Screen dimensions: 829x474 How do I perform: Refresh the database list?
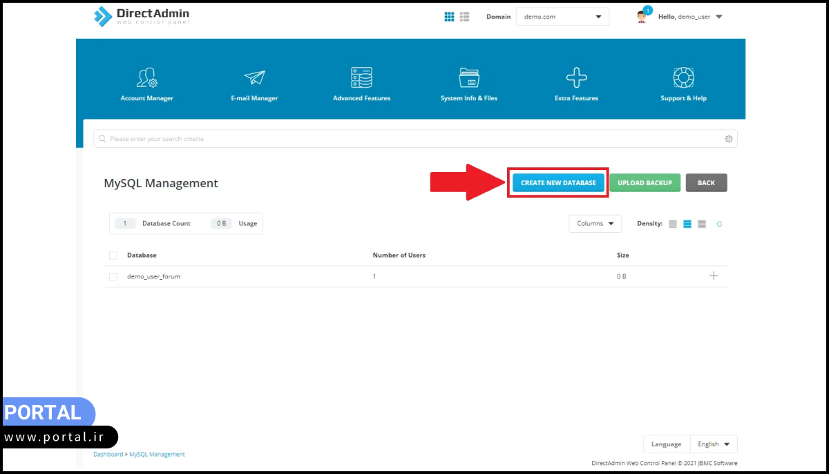[x=718, y=224]
